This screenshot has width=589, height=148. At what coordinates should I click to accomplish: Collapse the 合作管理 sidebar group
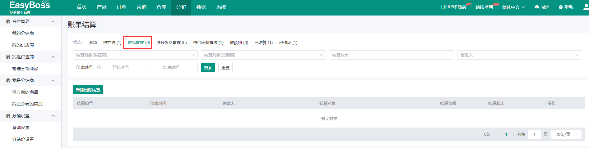click(53, 21)
